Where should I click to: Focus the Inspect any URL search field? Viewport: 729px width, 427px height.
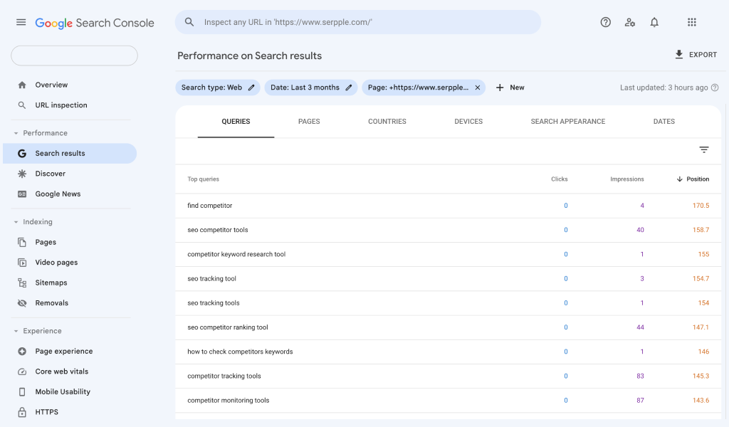pyautogui.click(x=358, y=22)
